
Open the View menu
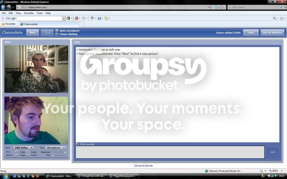pyautogui.click(x=18, y=13)
